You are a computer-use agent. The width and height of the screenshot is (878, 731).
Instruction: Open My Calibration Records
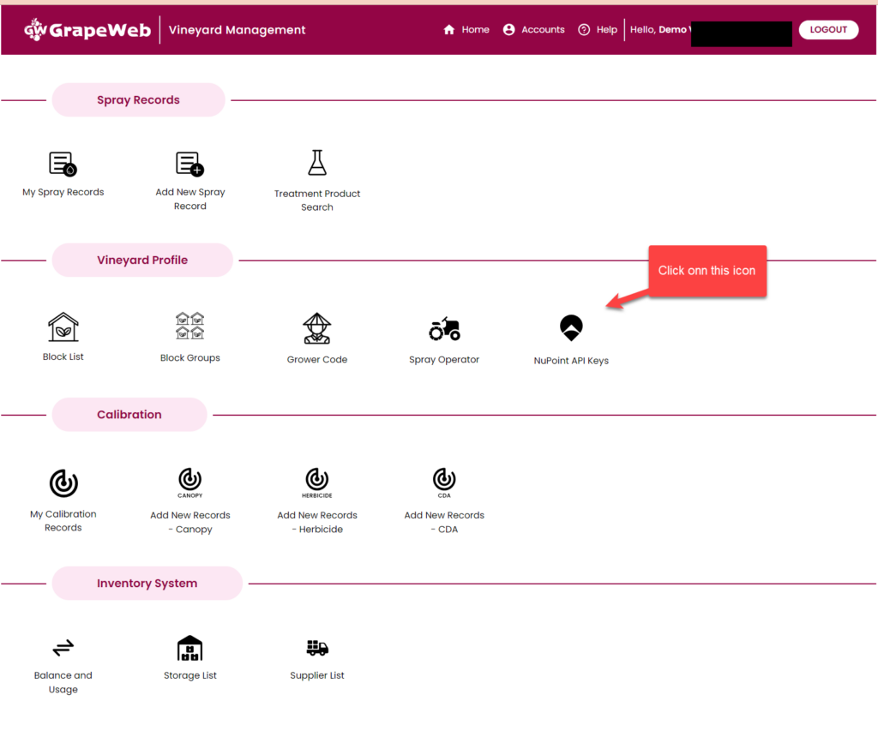[63, 482]
